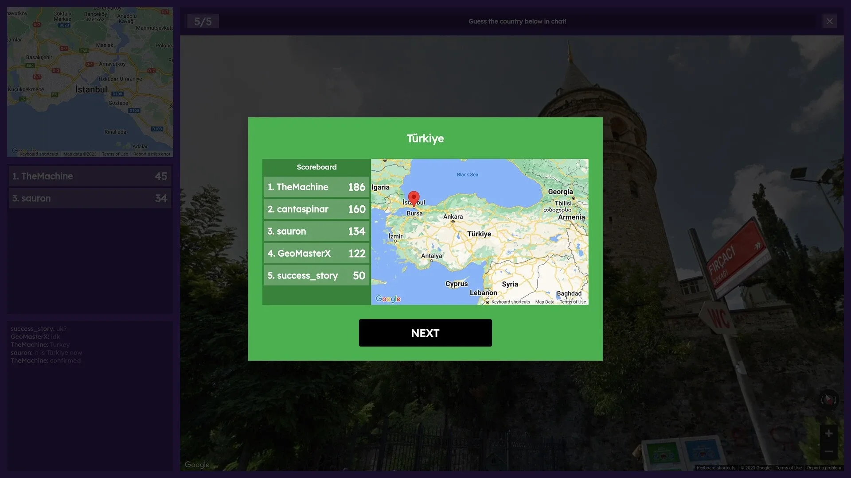This screenshot has height=478, width=851.
Task: Zoom out street view with minus icon
Action: pyautogui.click(x=828, y=452)
